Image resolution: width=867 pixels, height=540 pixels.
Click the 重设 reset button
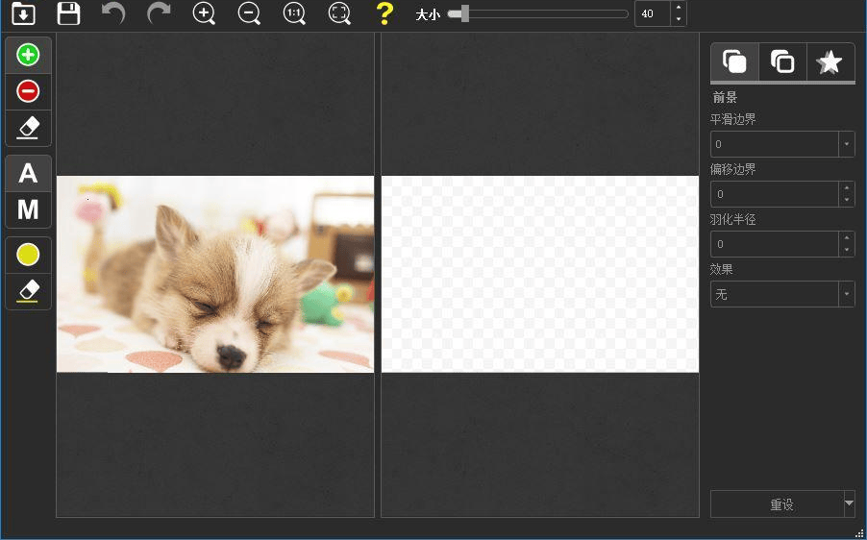click(780, 504)
